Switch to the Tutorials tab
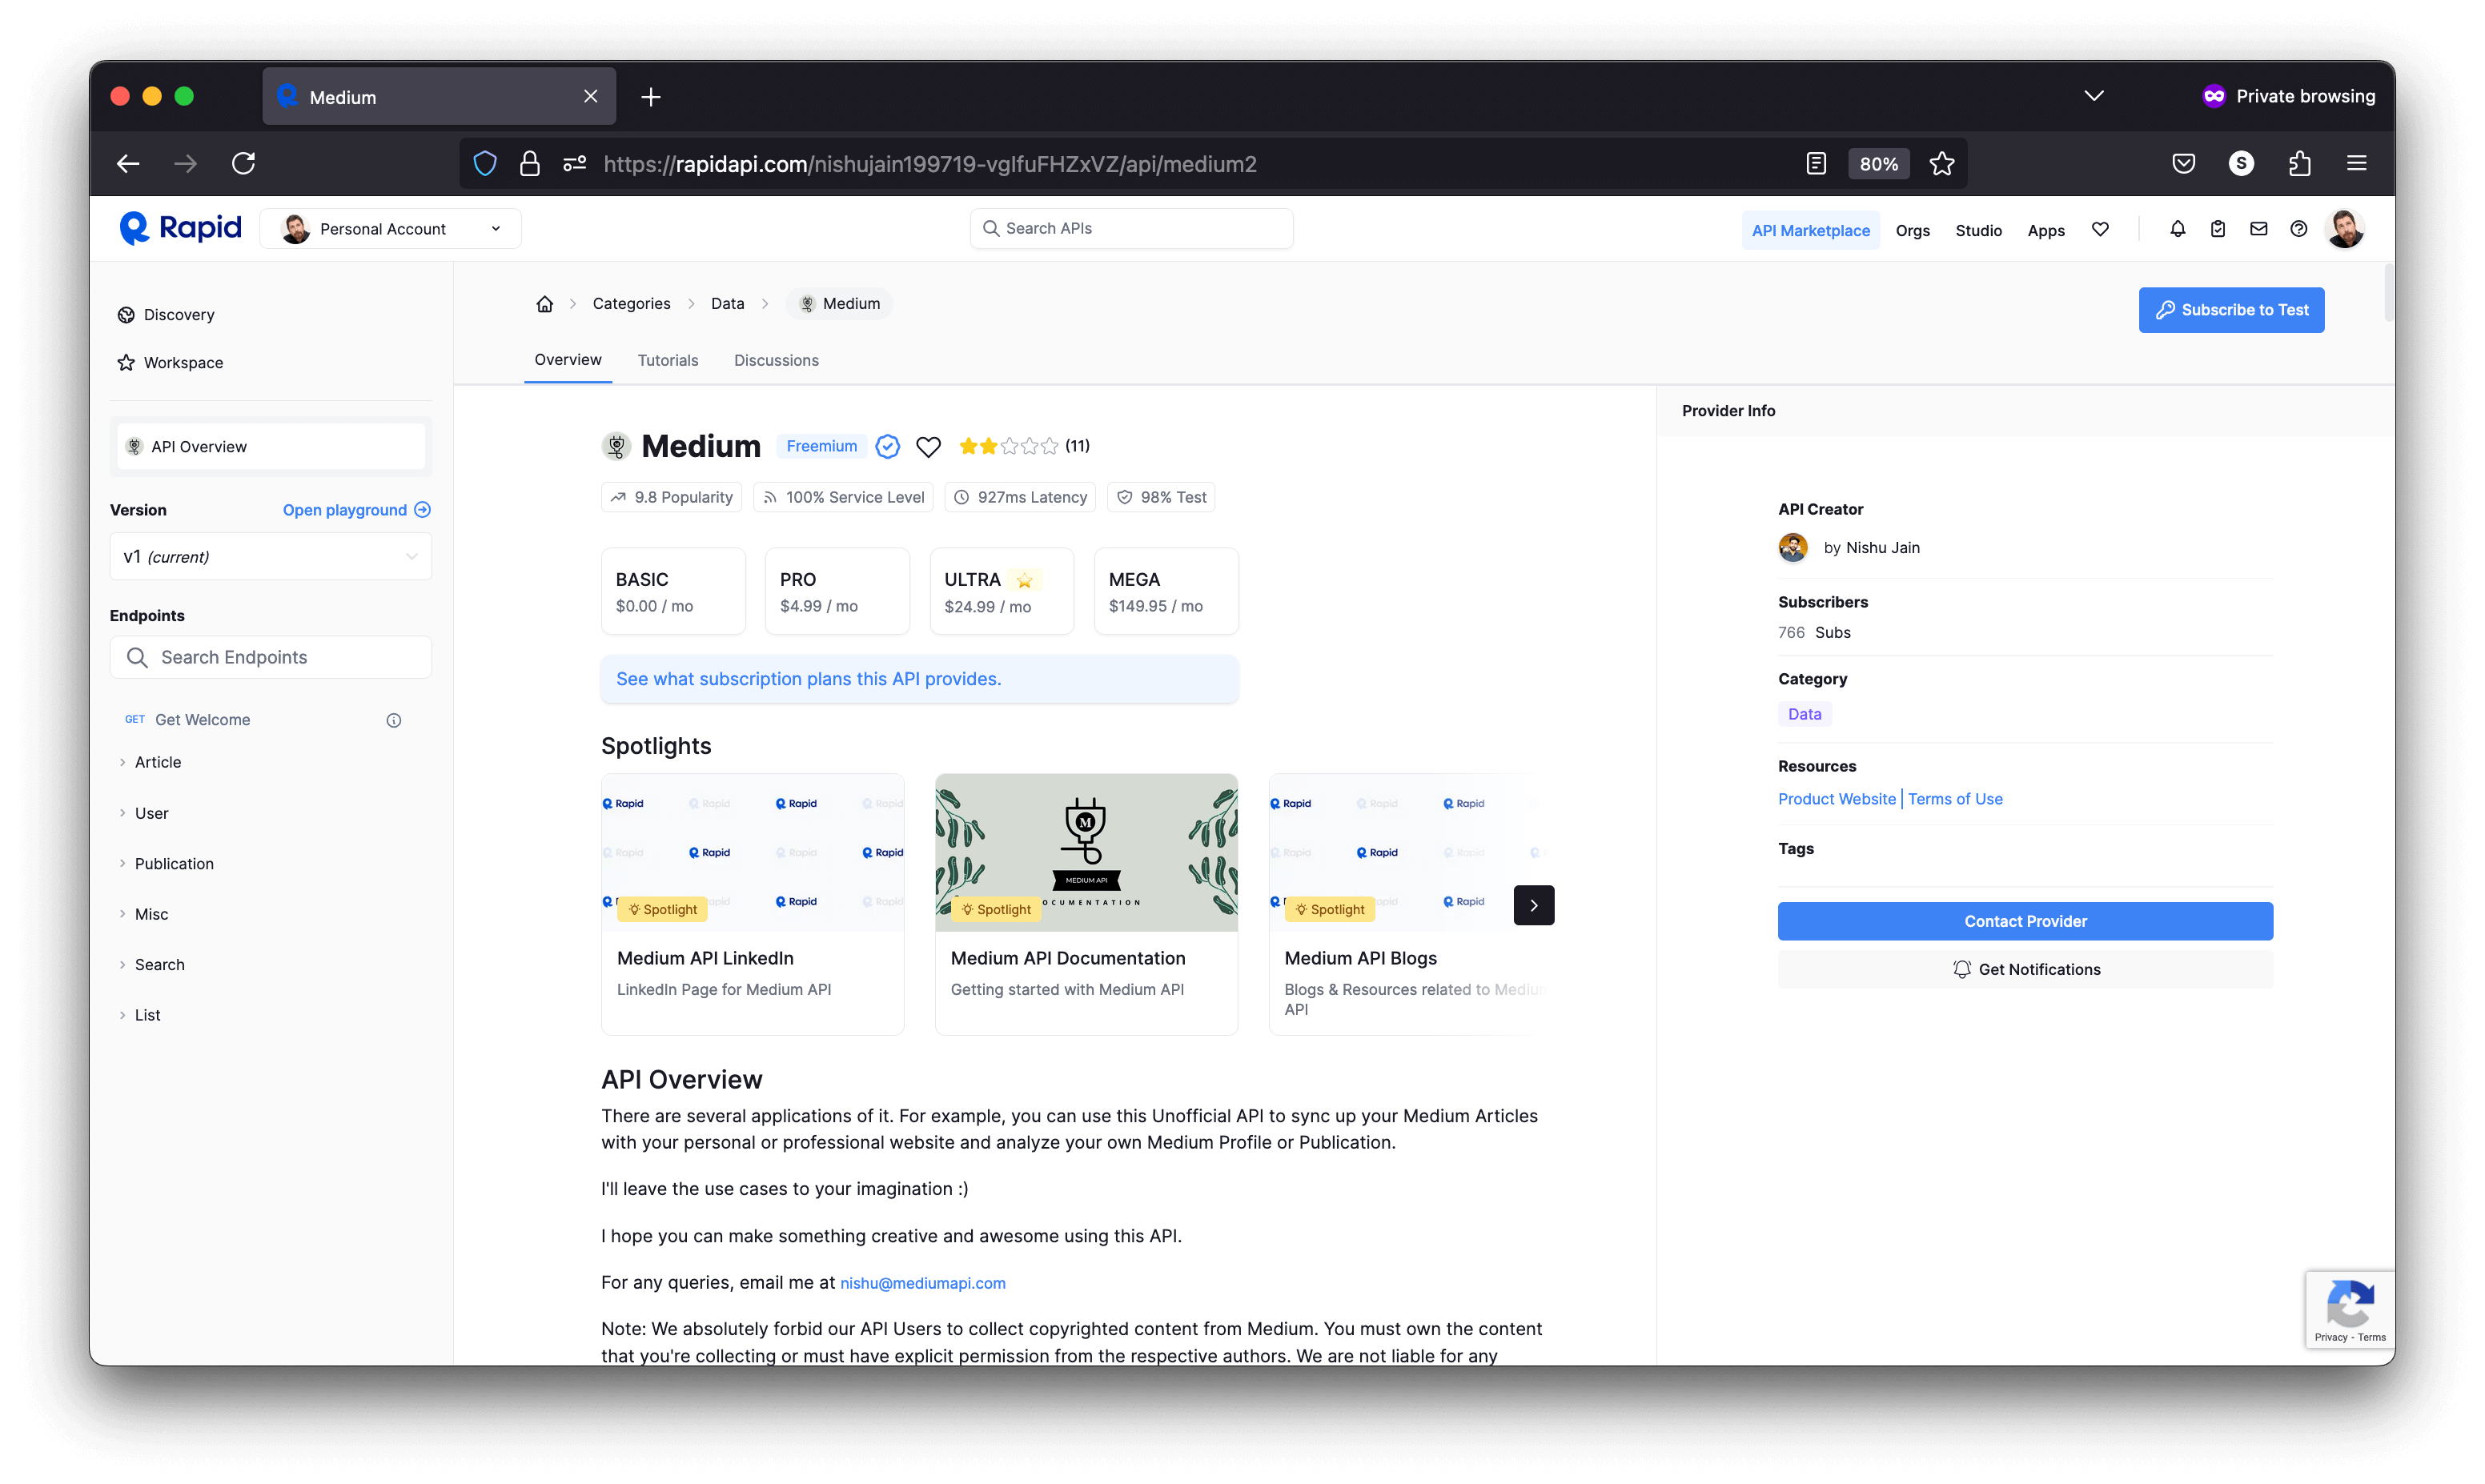2485x1484 pixels. pyautogui.click(x=667, y=360)
